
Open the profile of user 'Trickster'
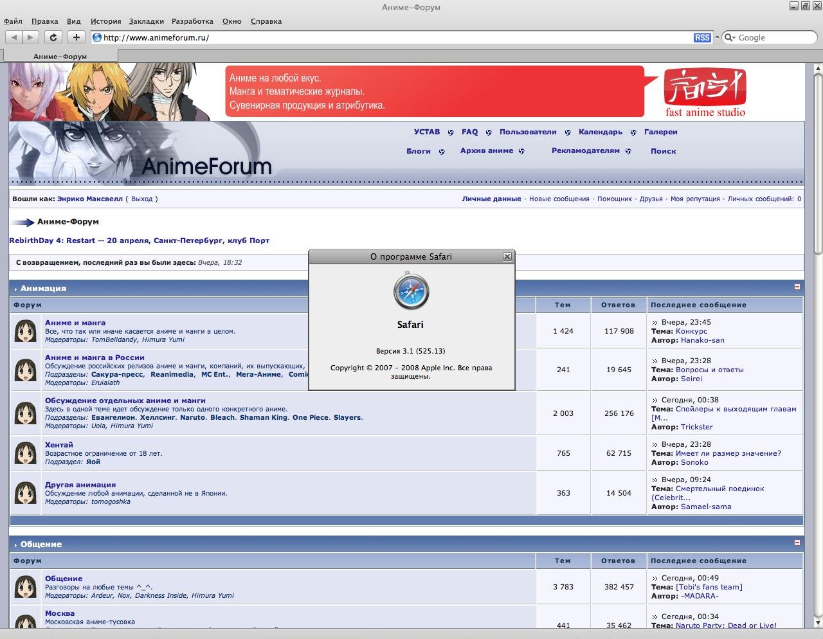pyautogui.click(x=697, y=427)
